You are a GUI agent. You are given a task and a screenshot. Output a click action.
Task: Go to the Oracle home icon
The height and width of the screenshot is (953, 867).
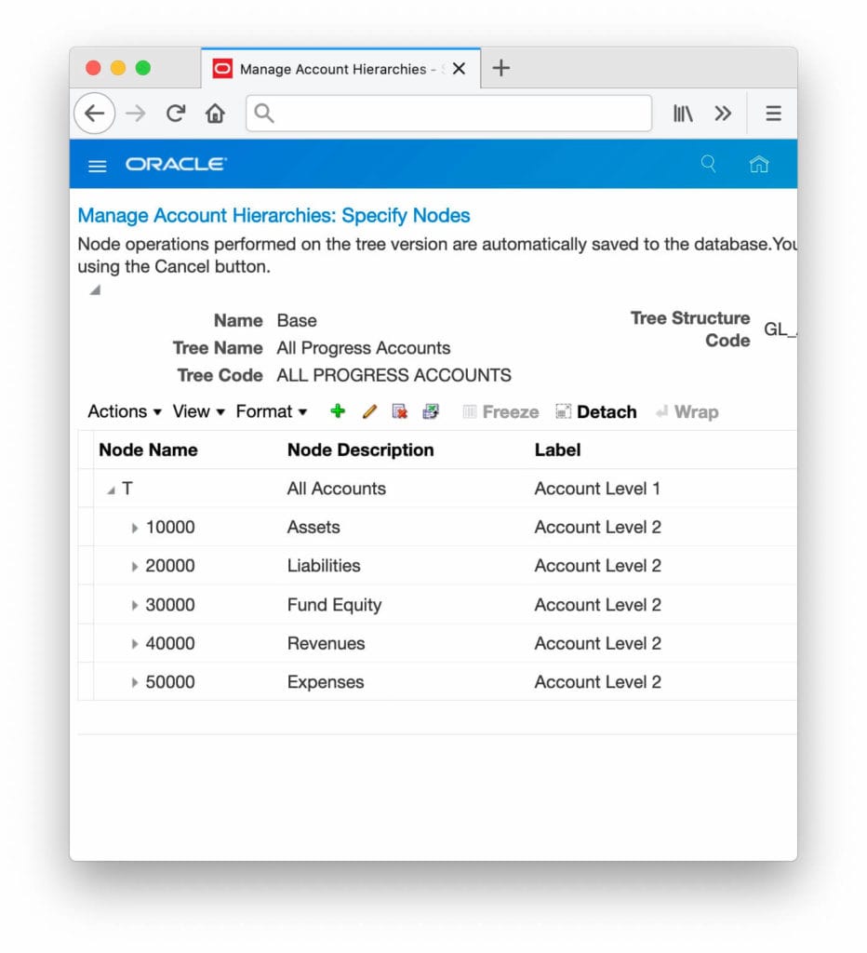(x=759, y=164)
